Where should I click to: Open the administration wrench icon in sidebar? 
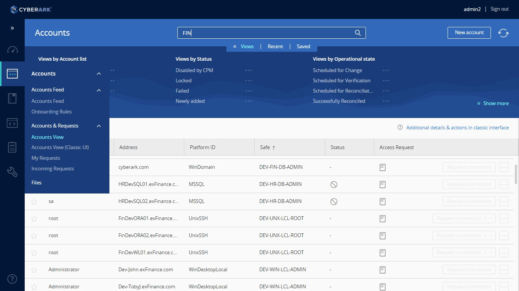(x=12, y=172)
